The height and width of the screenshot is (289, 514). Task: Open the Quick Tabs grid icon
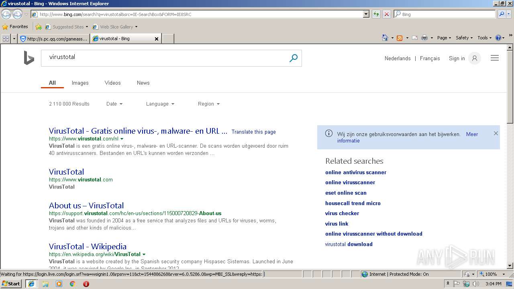(6, 39)
